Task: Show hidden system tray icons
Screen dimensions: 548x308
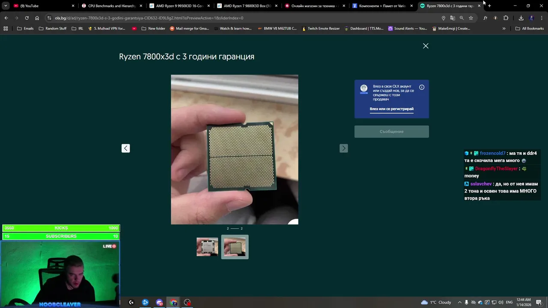Action: coord(460,302)
